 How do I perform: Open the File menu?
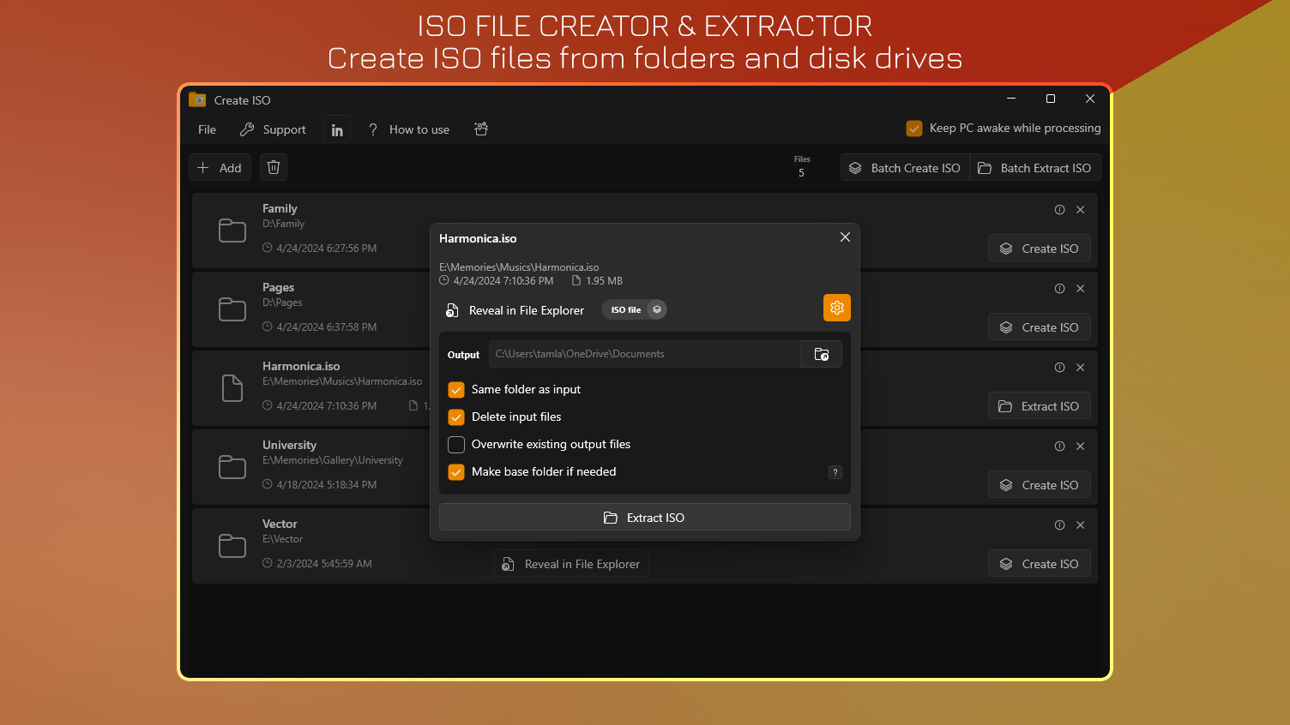pos(207,129)
